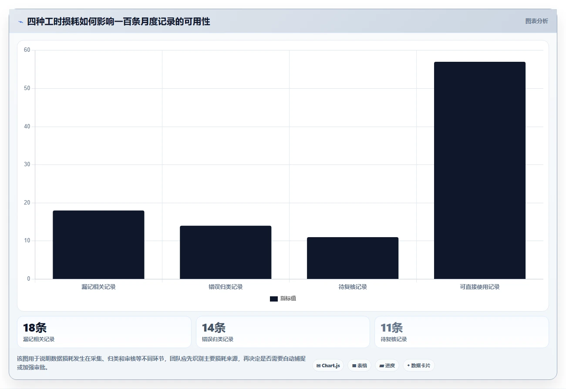Image resolution: width=566 pixels, height=389 pixels.
Task: Click the 图表分析 label in the header
Action: (536, 21)
